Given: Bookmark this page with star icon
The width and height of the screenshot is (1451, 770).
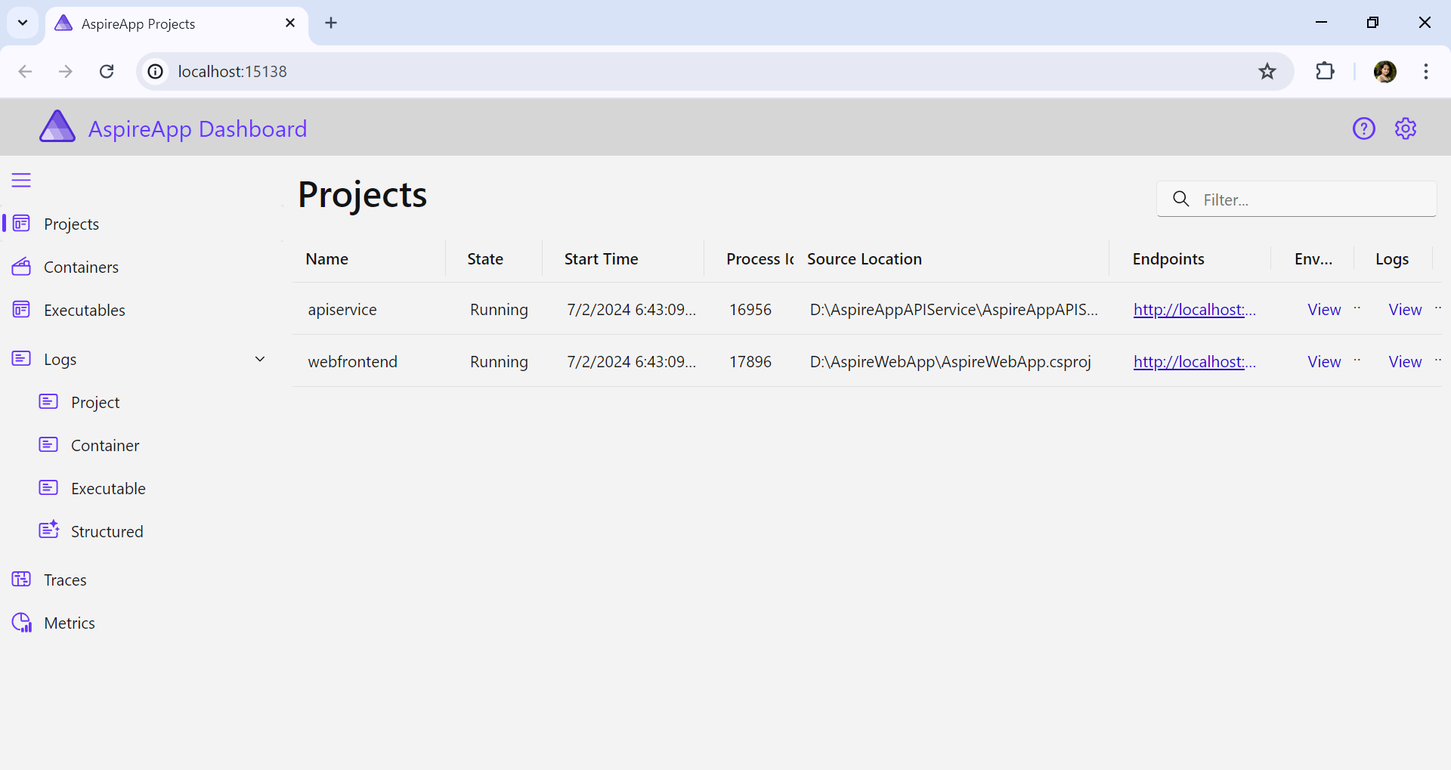Looking at the screenshot, I should [x=1267, y=72].
